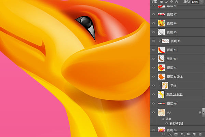The height and width of the screenshot is (137, 205).
Task: Click layer name 花纹
Action: coord(173,86)
